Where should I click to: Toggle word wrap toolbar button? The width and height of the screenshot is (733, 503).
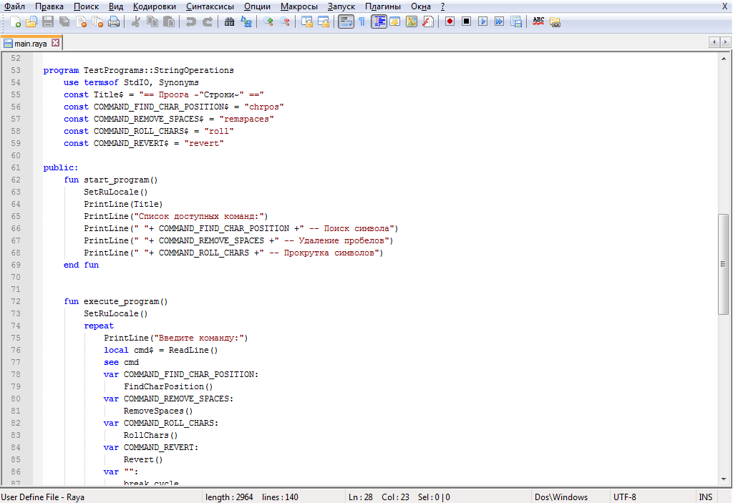coord(346,21)
